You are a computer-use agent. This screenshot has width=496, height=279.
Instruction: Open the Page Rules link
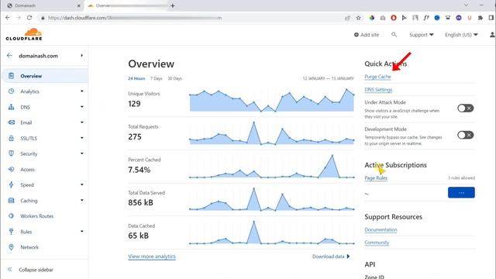[376, 177]
